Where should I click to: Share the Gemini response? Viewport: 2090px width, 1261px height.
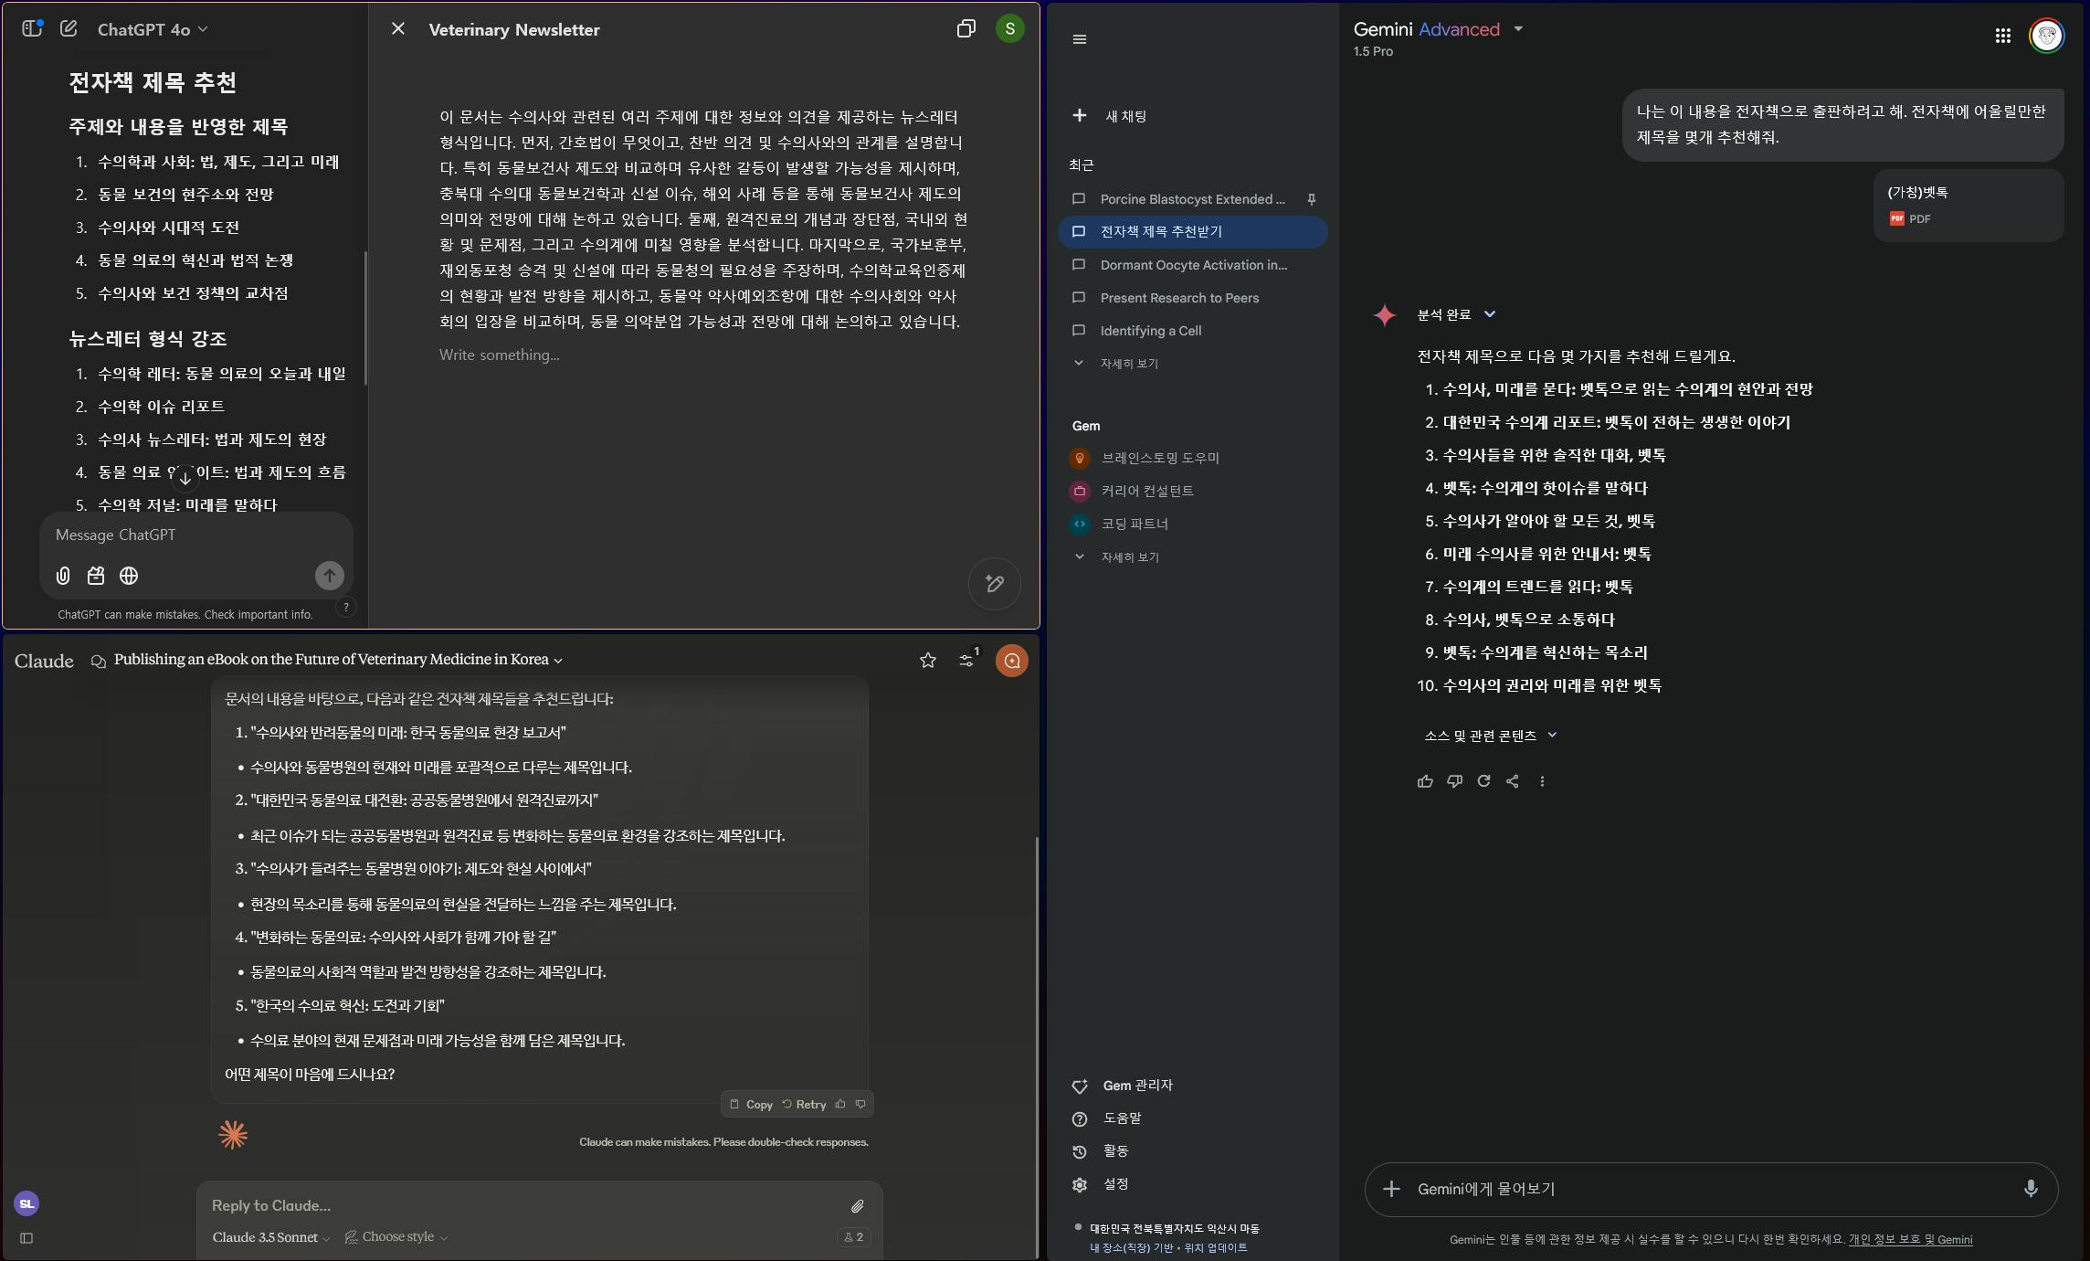pyautogui.click(x=1513, y=781)
